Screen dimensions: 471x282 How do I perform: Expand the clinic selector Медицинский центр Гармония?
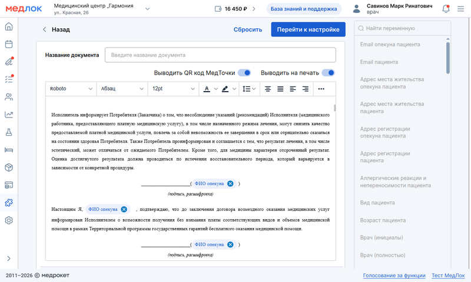coord(148,9)
